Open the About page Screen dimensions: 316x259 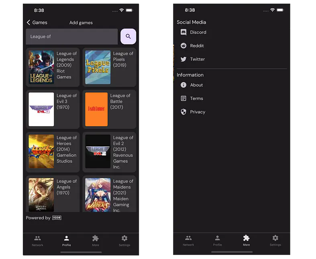pos(196,85)
